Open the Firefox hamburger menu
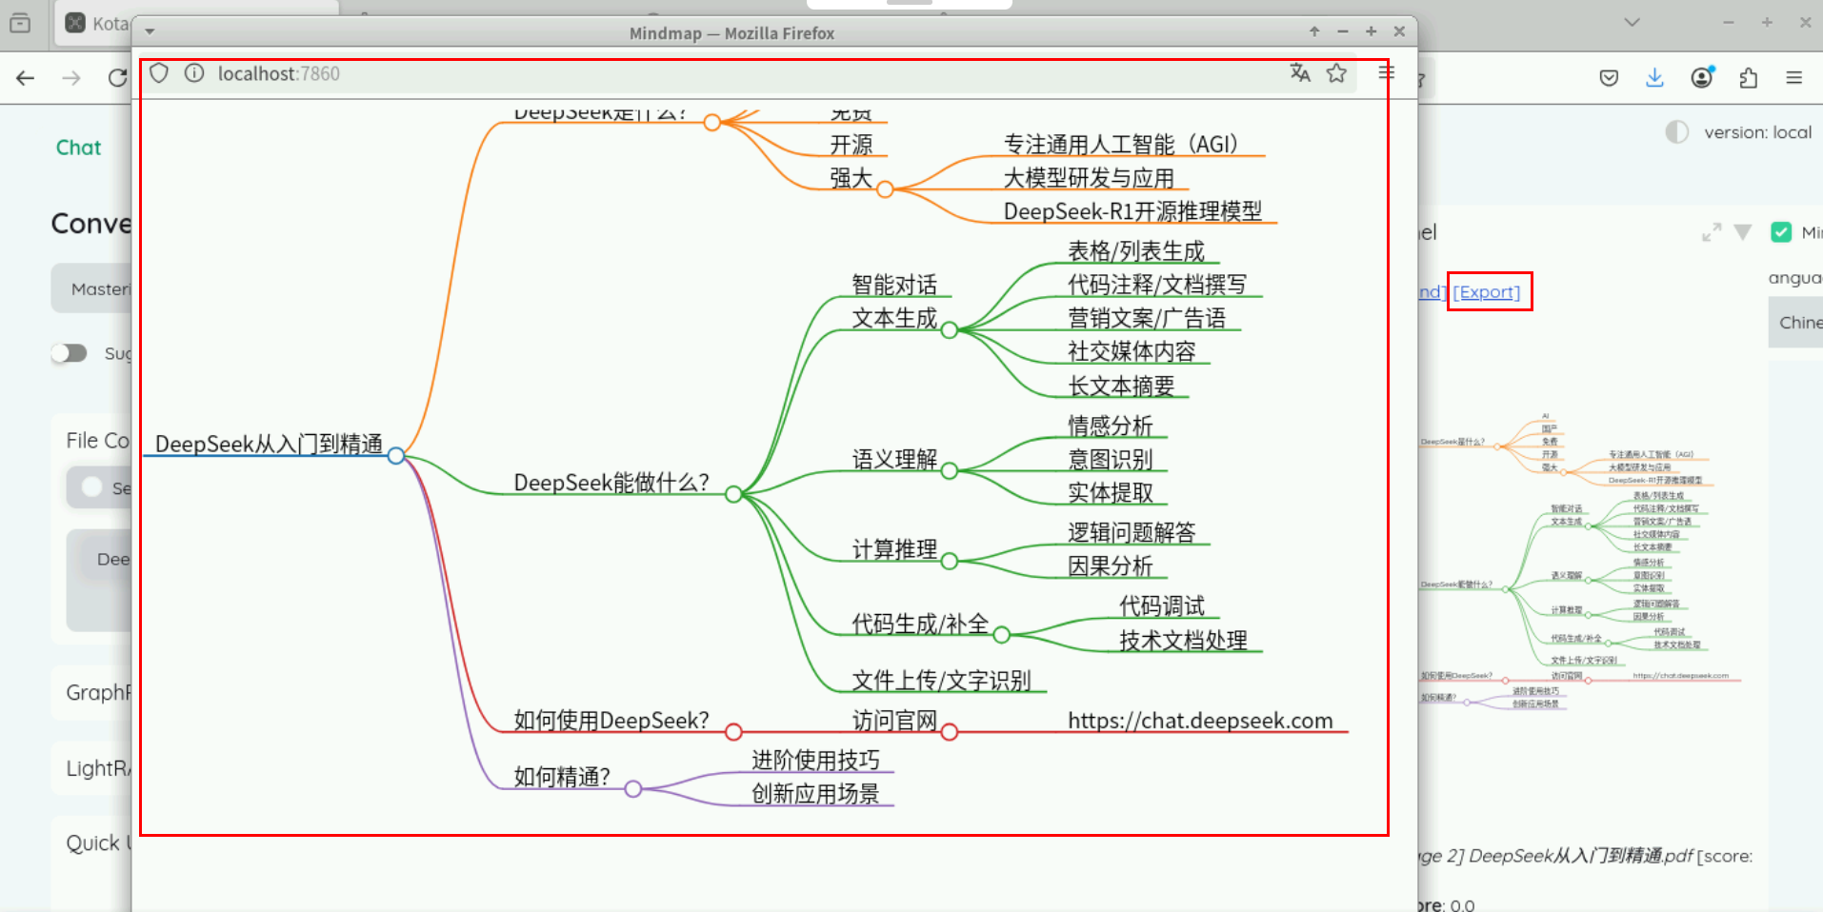The height and width of the screenshot is (912, 1823). (1793, 77)
